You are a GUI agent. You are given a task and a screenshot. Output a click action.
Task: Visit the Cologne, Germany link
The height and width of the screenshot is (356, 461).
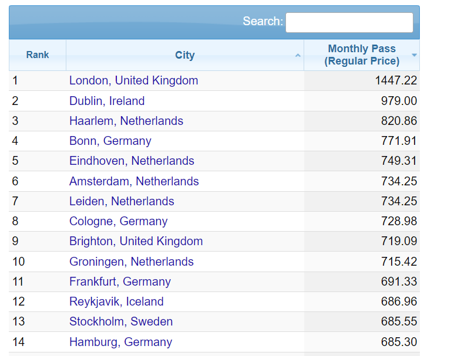(x=118, y=221)
